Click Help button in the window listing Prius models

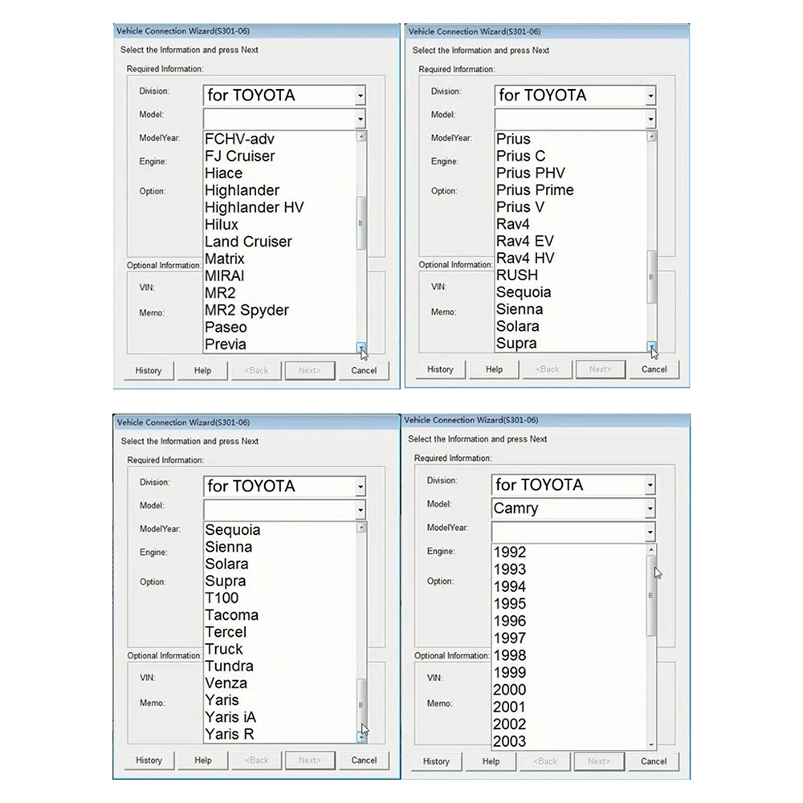(x=494, y=369)
